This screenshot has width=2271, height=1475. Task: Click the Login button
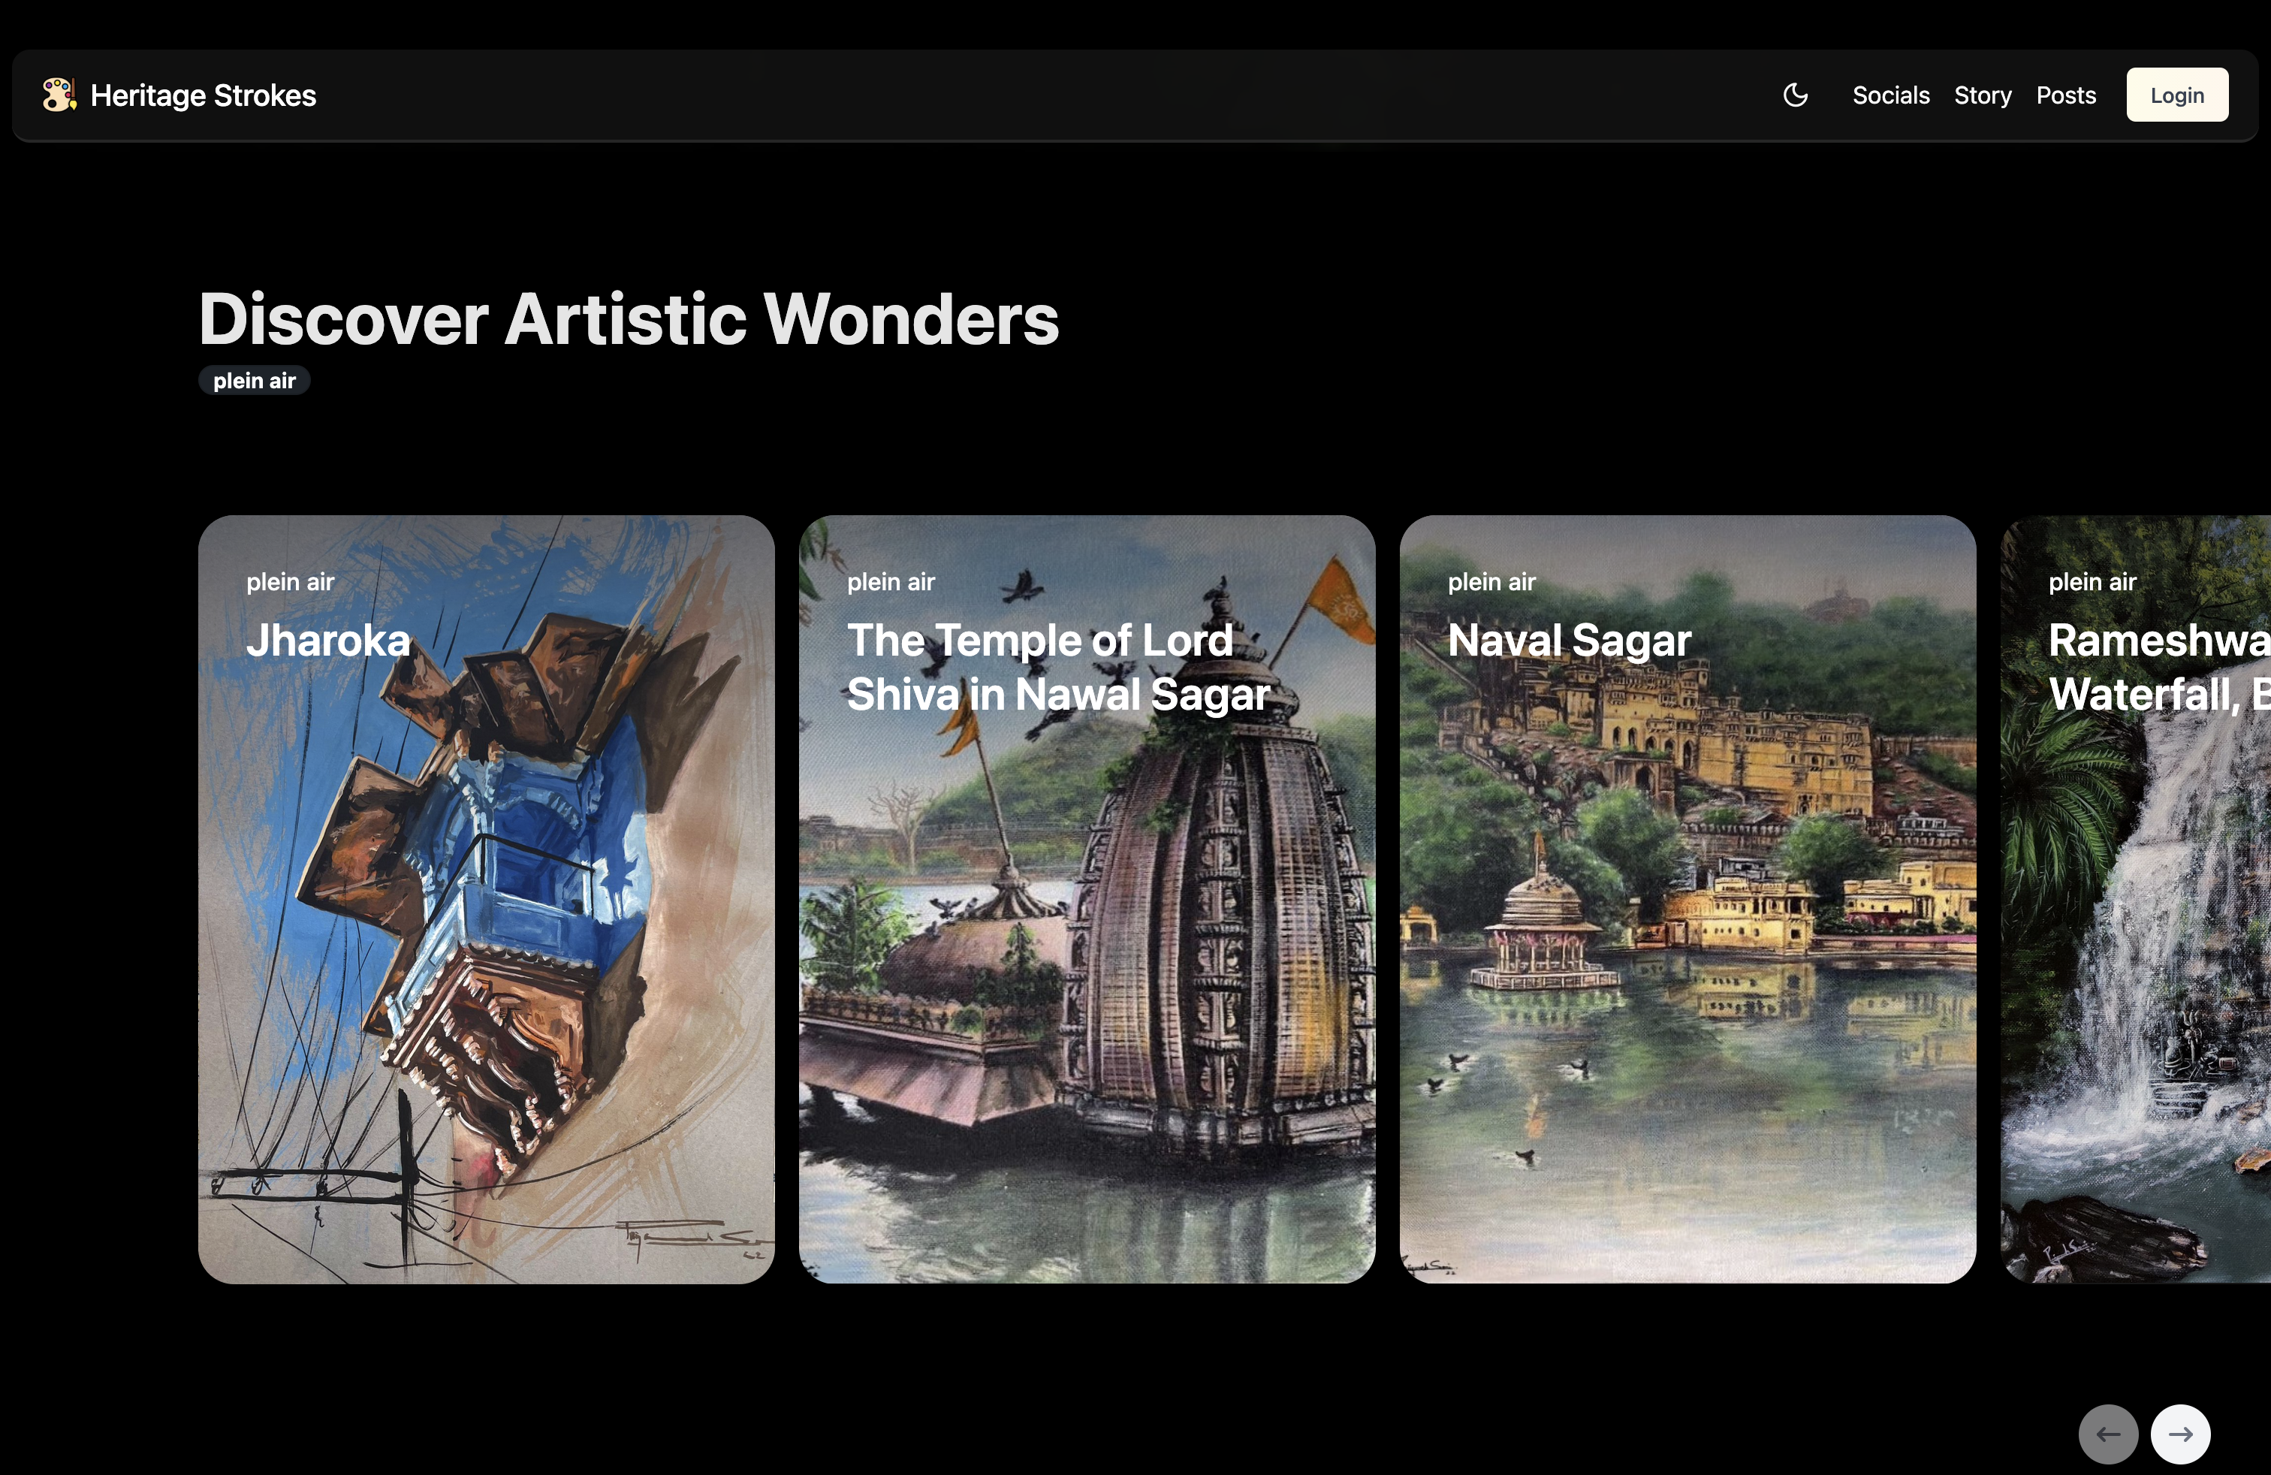(x=2176, y=95)
